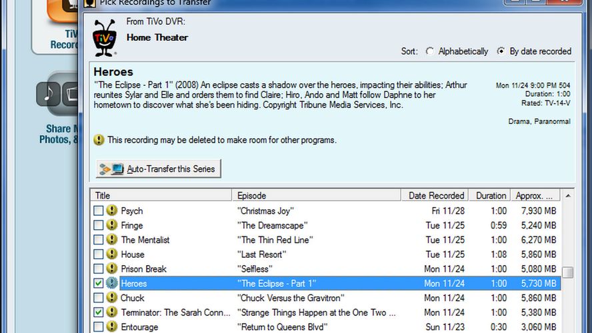Select "The Dreamscape" episode cell

tap(272, 226)
